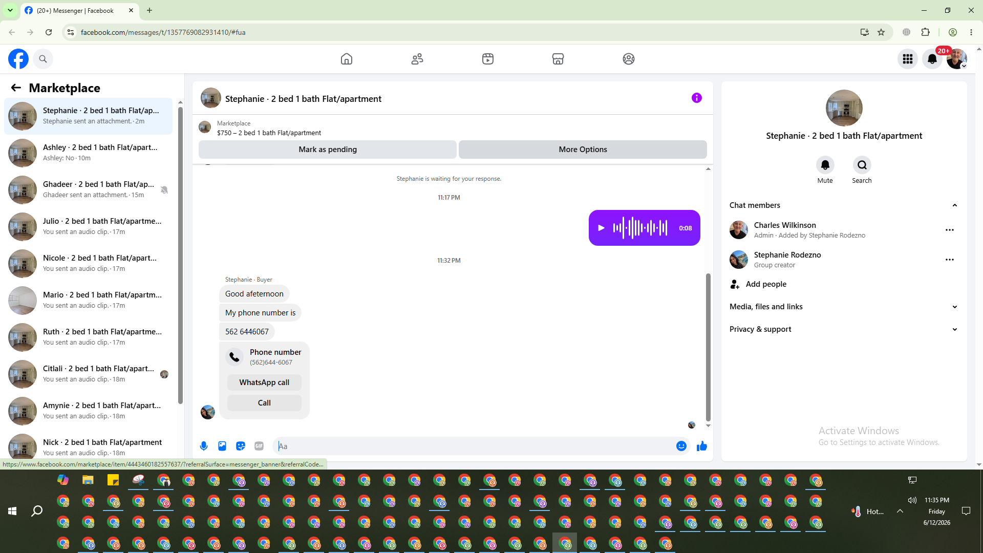Open the Facebook menu grid icon
The height and width of the screenshot is (553, 983).
point(908,59)
